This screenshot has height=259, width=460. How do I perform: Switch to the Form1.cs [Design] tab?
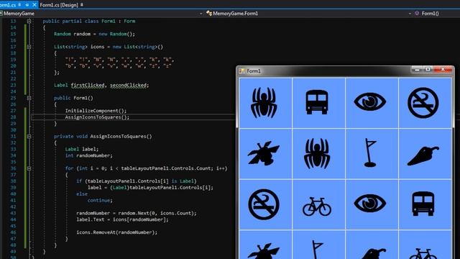coord(59,5)
